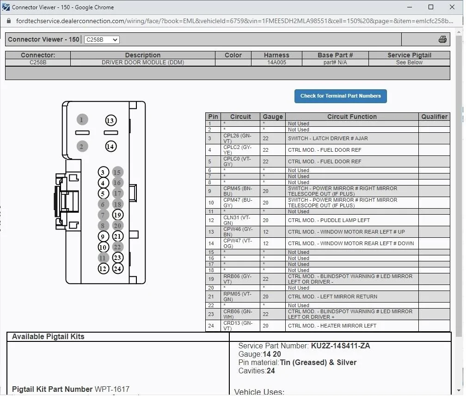Viewport: 466px width, 396px height.
Task: Click the Connector Viewer app icon in title bar
Action: [x=6, y=7]
